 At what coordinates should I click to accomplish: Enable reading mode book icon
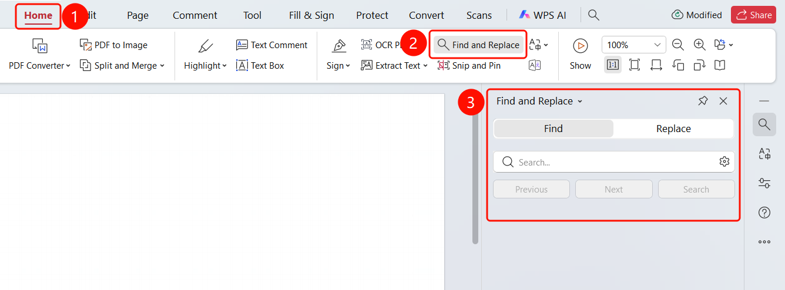[x=720, y=65]
